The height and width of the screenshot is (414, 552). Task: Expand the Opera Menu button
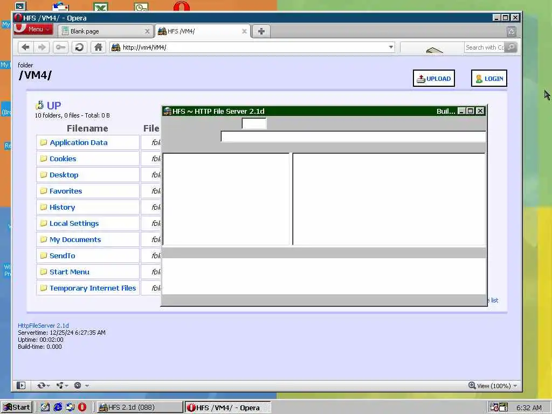(33, 29)
